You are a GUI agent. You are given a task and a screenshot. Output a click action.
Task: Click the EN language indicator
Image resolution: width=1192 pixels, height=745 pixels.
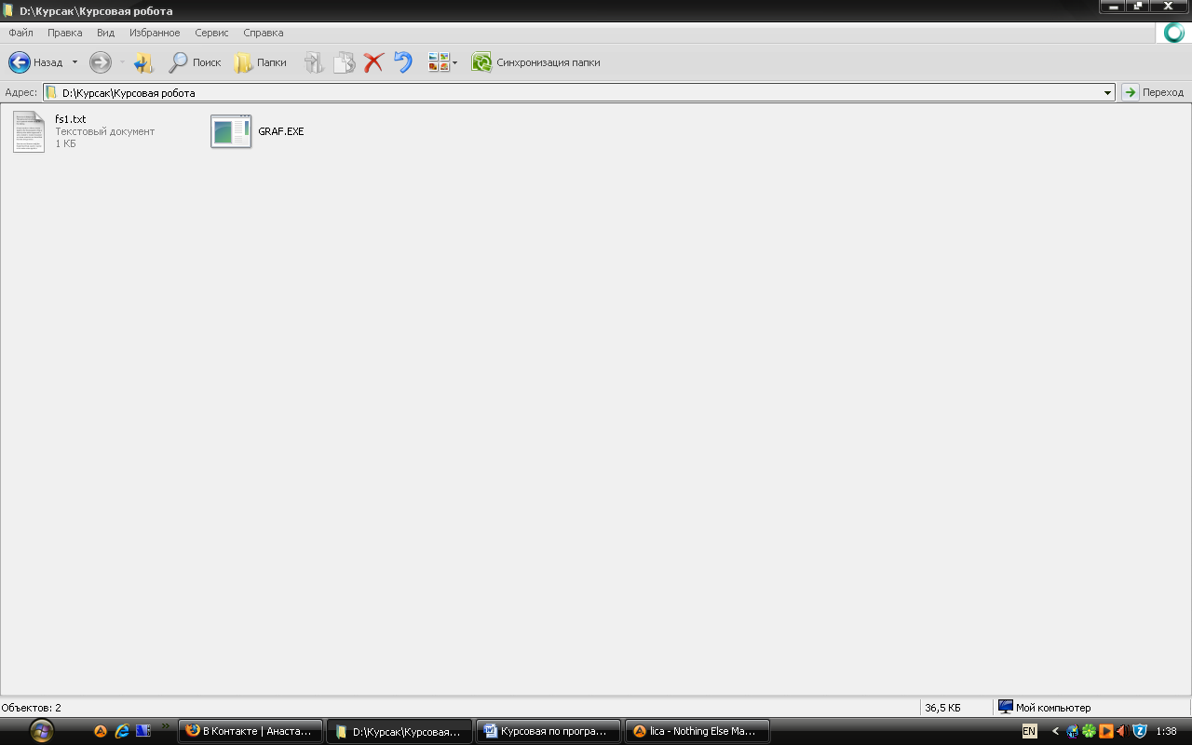[x=1029, y=731]
